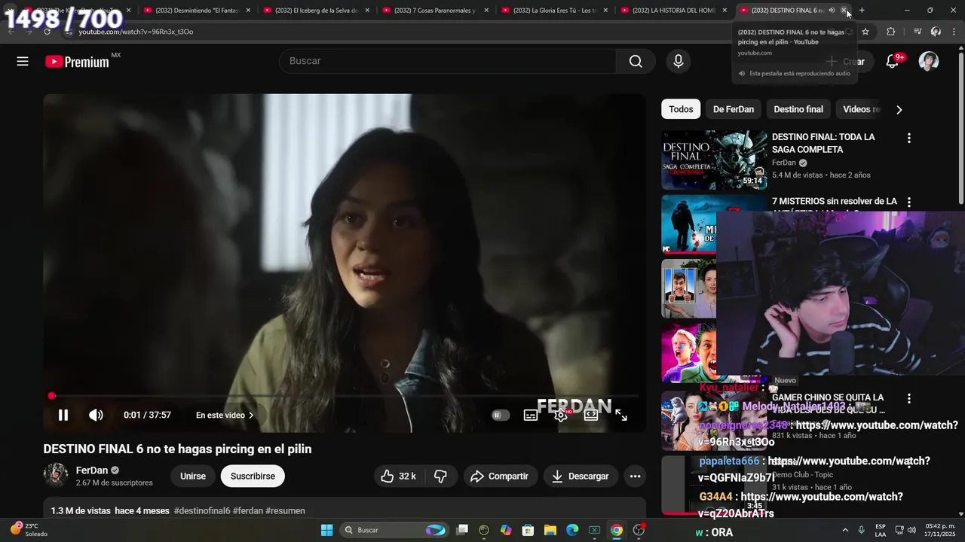Click the search magnifier button
The height and width of the screenshot is (542, 965).
click(636, 61)
